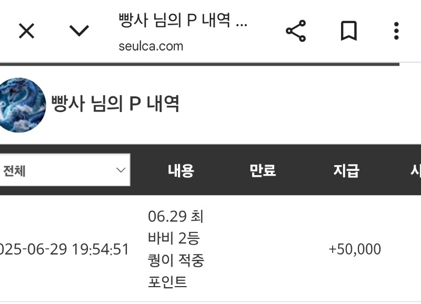The height and width of the screenshot is (304, 421).
Task: Tap the truncated page title in top bar
Action: tap(183, 20)
